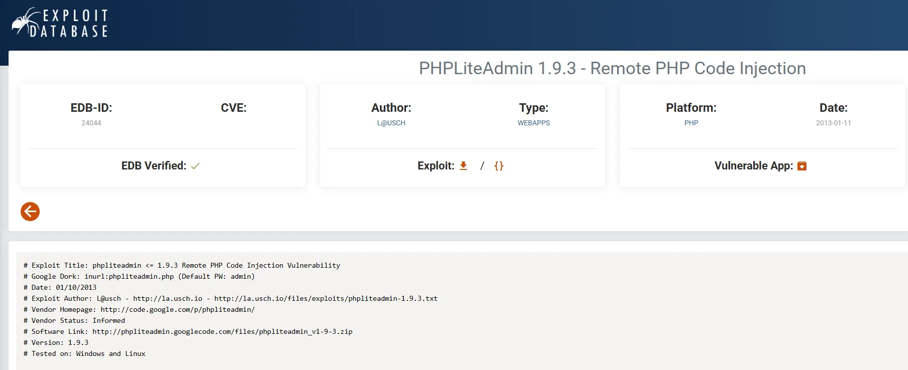Select the PHP platform link

tap(691, 123)
